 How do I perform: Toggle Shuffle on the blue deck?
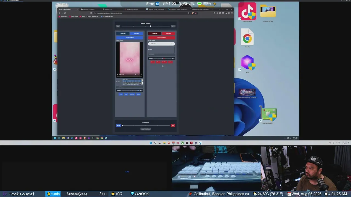[132, 94]
